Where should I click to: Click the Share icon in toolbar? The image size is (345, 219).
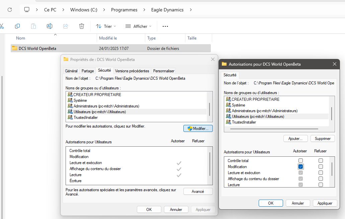coord(66,26)
